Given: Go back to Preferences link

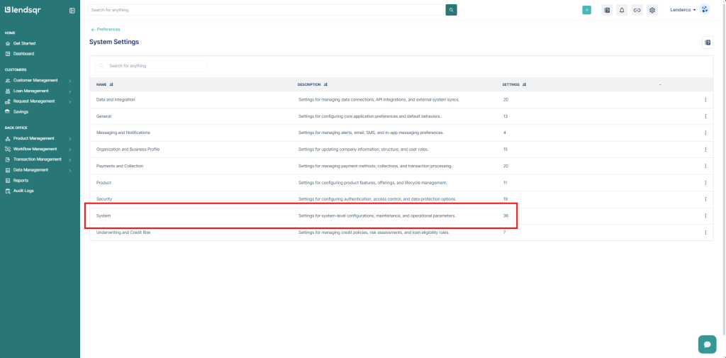Looking at the screenshot, I should [x=108, y=29].
